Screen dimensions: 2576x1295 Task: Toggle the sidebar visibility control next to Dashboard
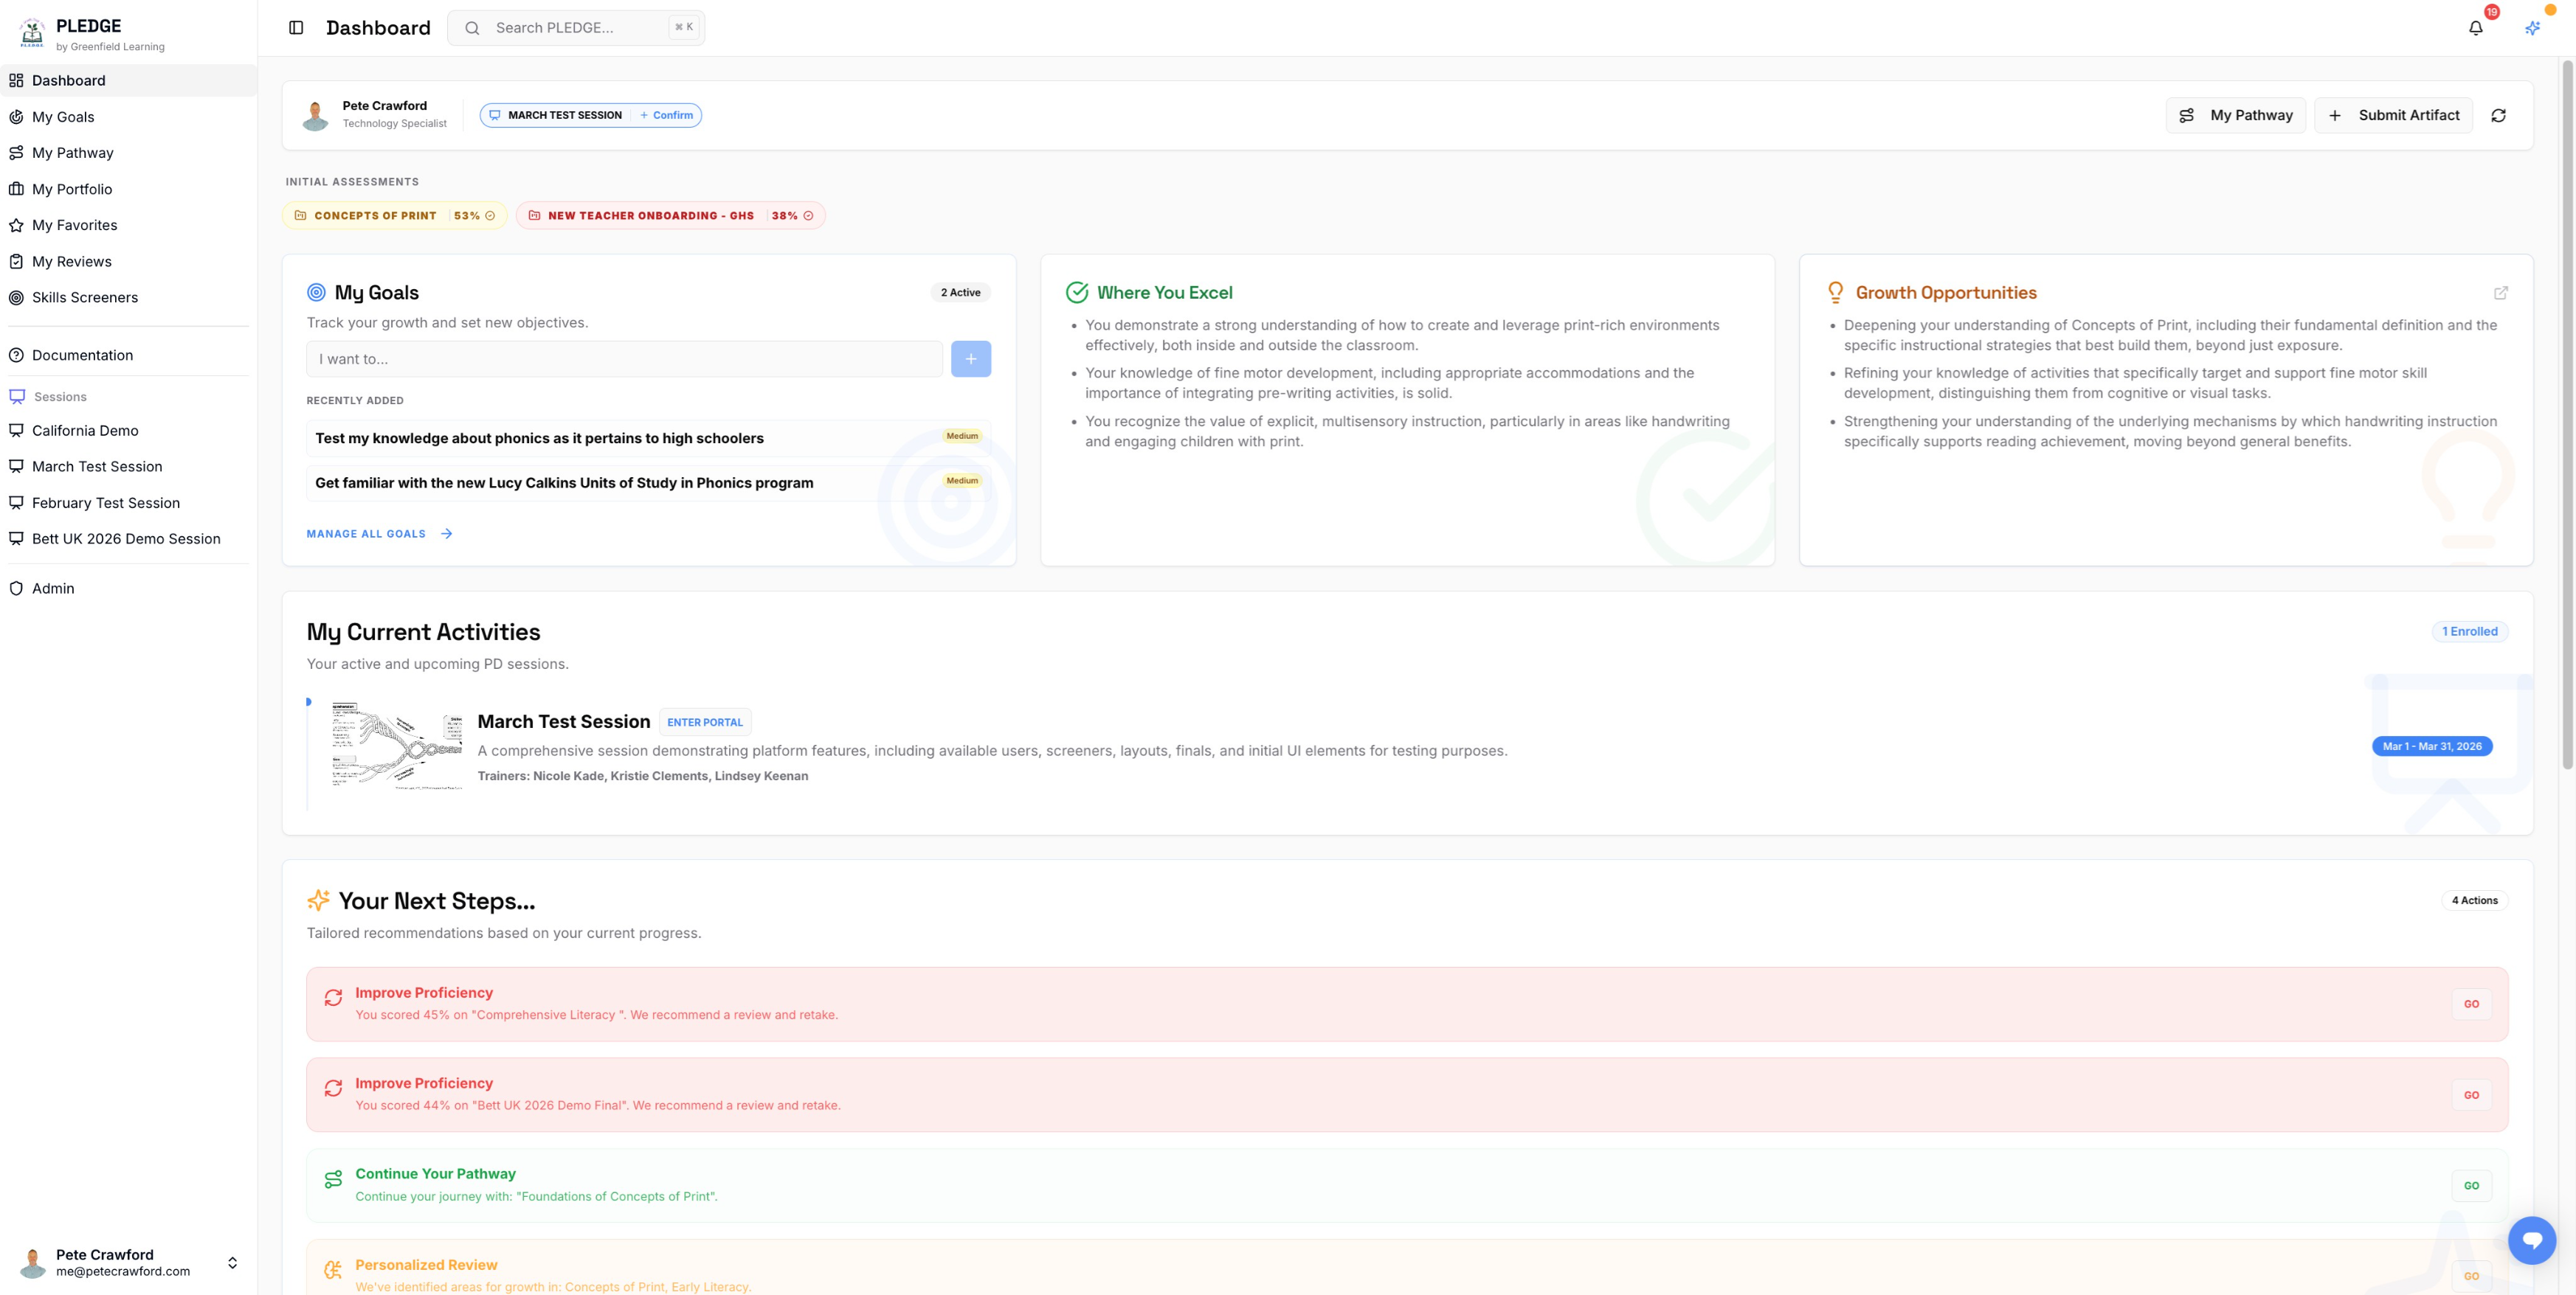coord(296,28)
